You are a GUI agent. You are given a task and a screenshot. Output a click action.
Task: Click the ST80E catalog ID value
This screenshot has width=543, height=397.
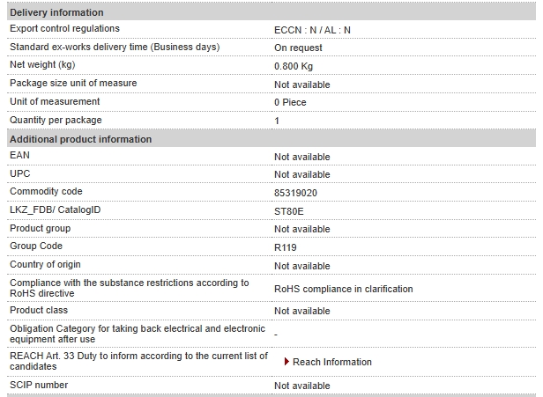coord(289,211)
